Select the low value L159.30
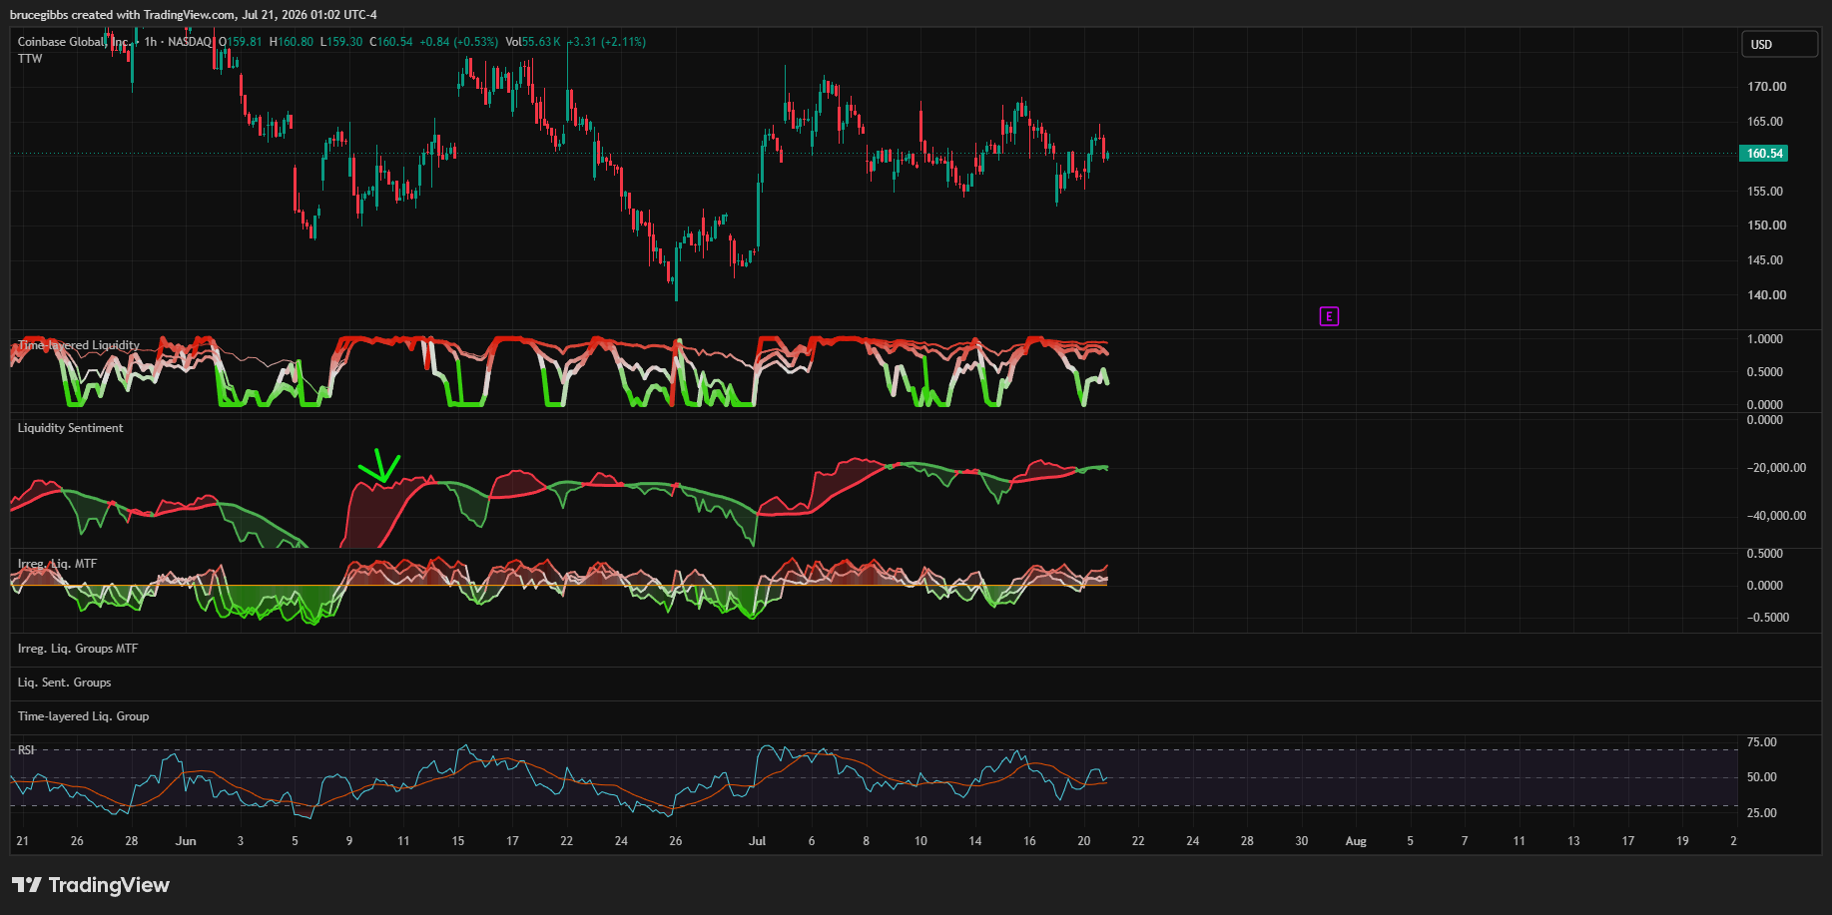 (341, 42)
